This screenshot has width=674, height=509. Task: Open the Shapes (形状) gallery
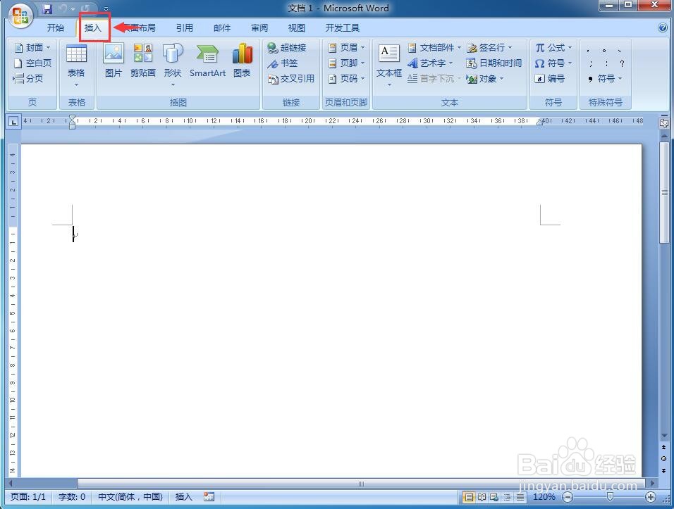(x=172, y=65)
